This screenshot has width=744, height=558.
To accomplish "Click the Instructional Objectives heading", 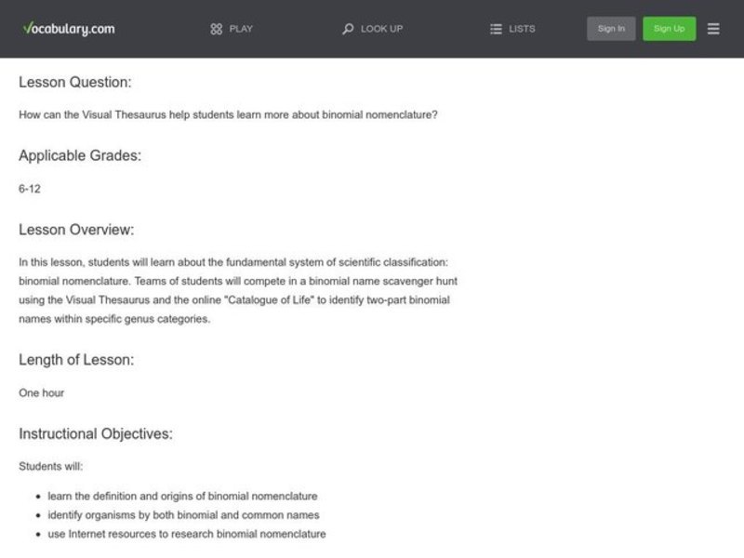I will 97,433.
